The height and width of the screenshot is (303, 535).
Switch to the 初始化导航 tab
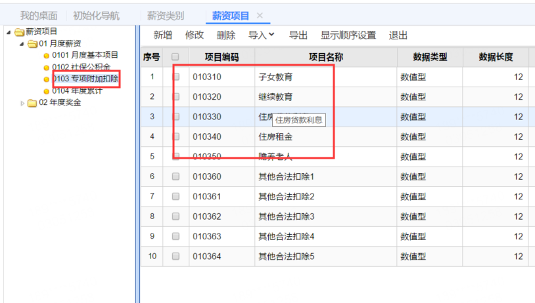pyautogui.click(x=96, y=16)
